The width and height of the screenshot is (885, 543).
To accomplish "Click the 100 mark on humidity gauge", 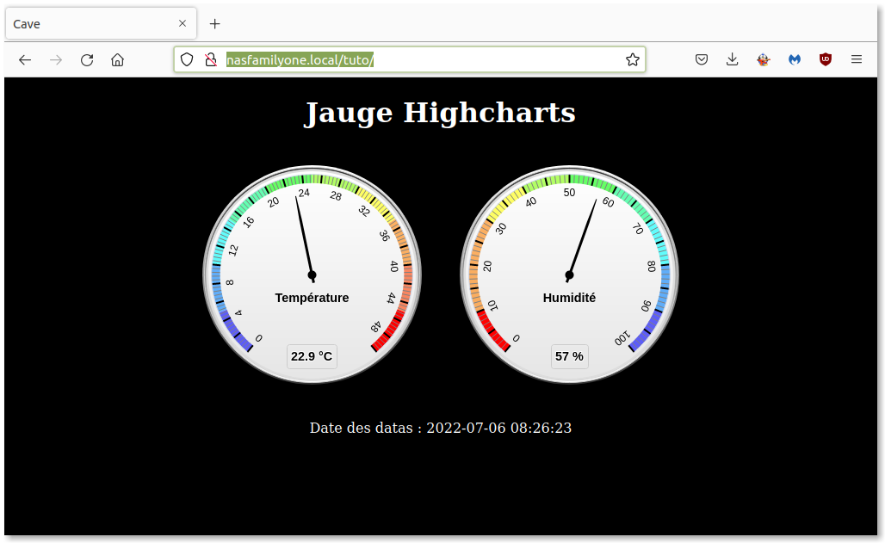I will click(622, 339).
